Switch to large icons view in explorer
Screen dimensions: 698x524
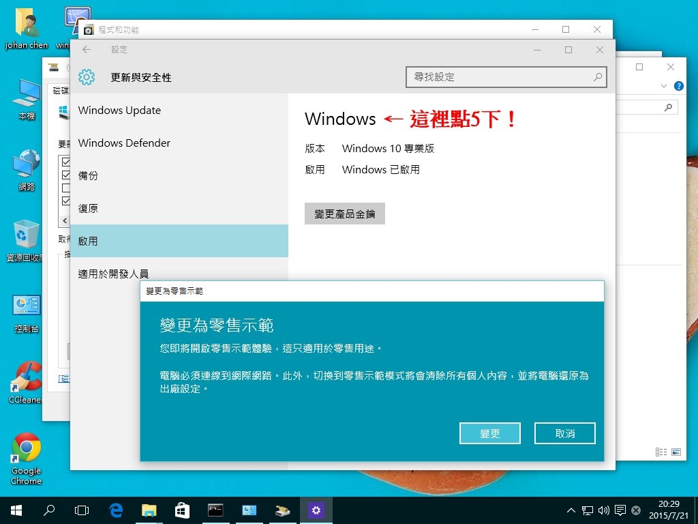(676, 452)
